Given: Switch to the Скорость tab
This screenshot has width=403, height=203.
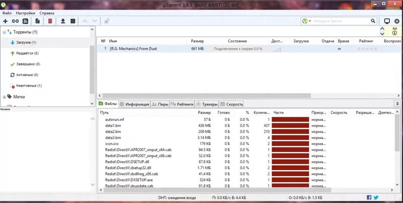Looking at the screenshot, I should [232, 104].
